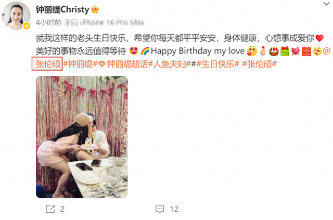Open the username 钟丽缇Christy link
Viewport: 333px width, 220px height.
62,9
